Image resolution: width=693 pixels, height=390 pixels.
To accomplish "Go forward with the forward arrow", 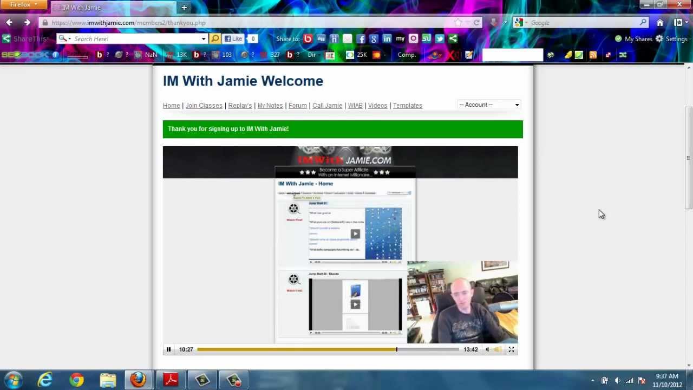I will click(27, 22).
